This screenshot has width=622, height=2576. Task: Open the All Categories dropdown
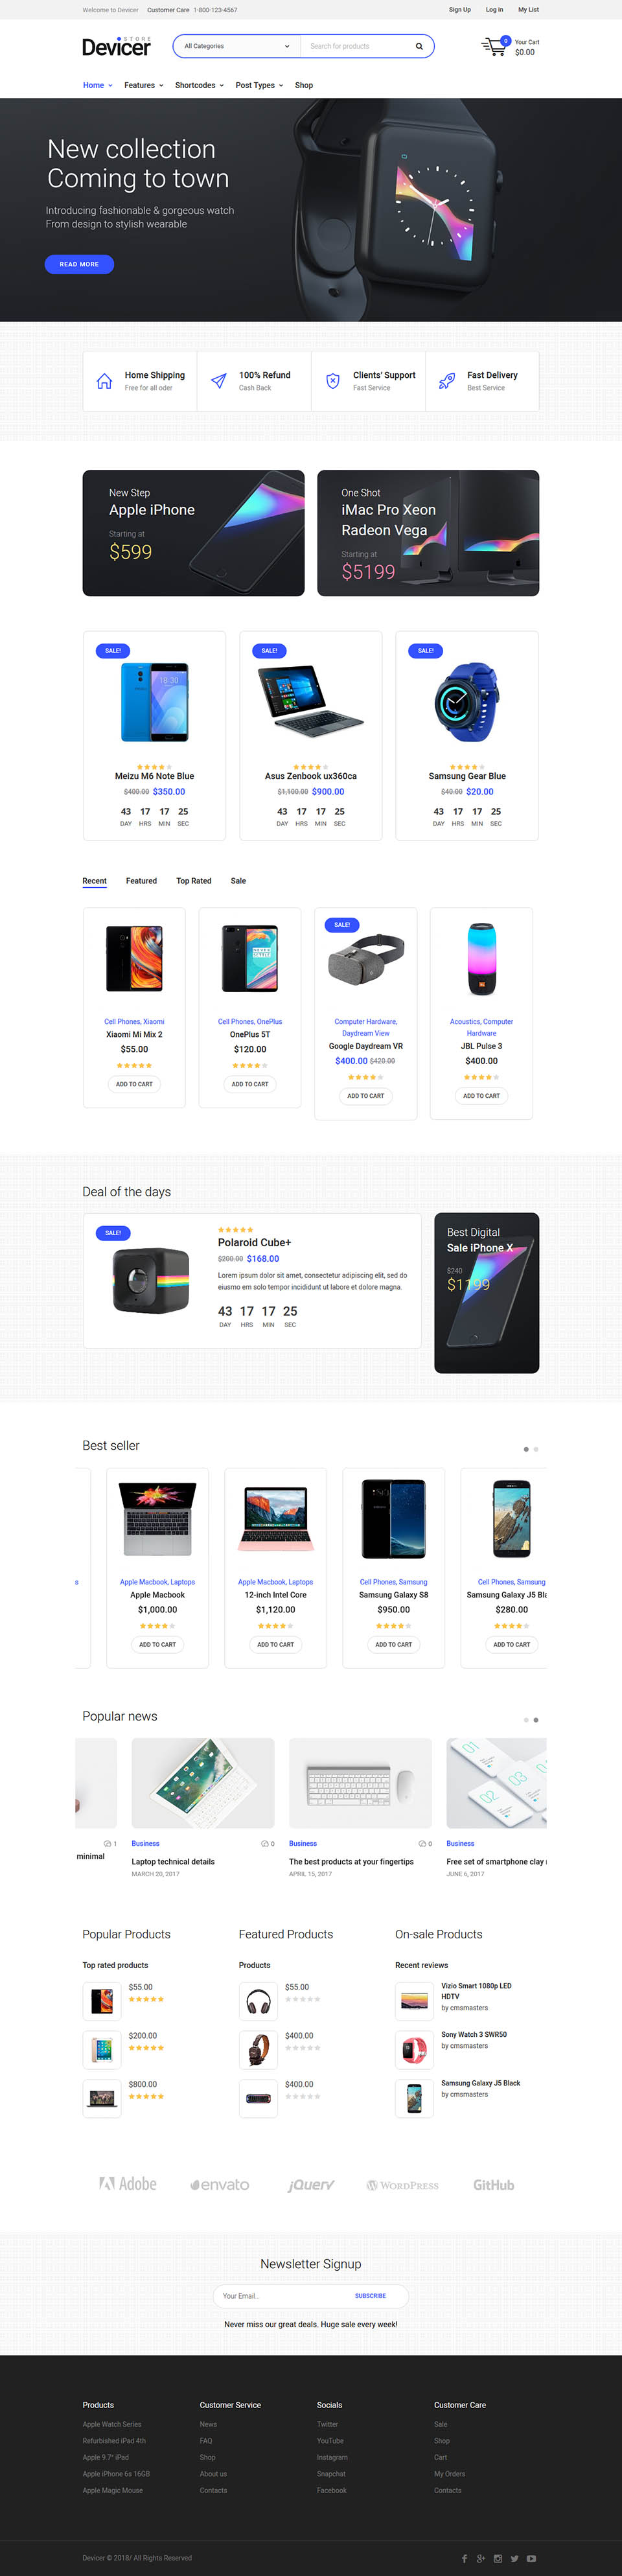coord(237,46)
